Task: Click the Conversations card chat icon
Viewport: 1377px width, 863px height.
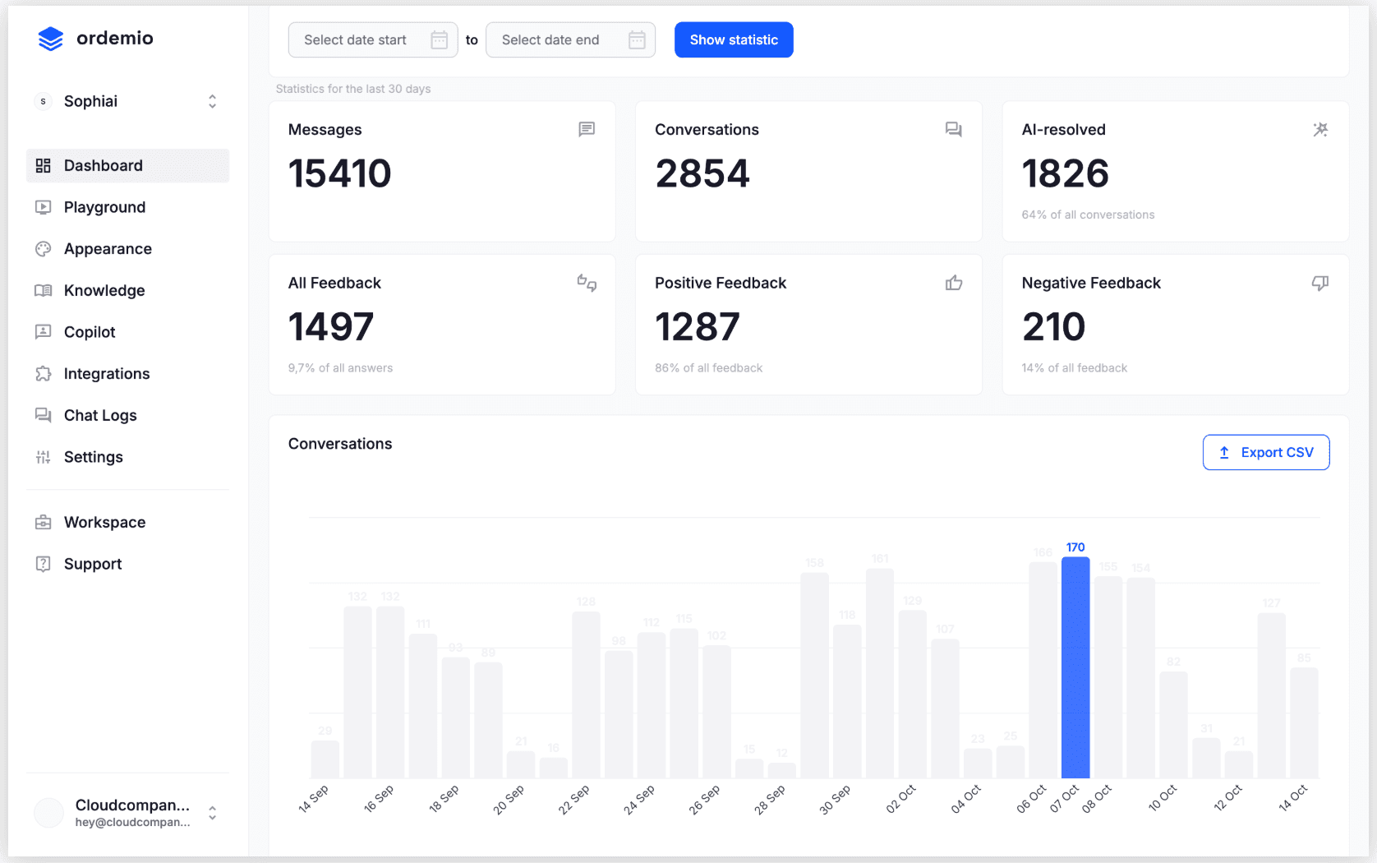Action: (x=953, y=129)
